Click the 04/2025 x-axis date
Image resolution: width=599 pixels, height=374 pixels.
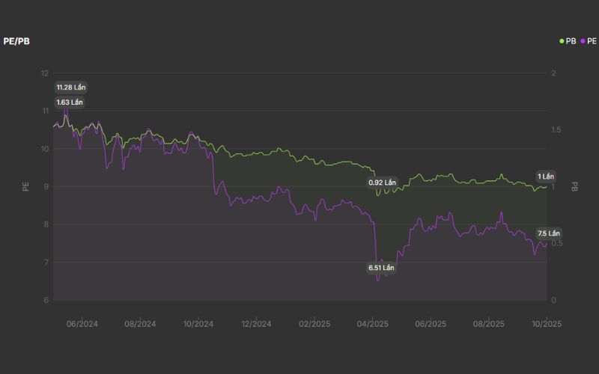click(x=372, y=324)
